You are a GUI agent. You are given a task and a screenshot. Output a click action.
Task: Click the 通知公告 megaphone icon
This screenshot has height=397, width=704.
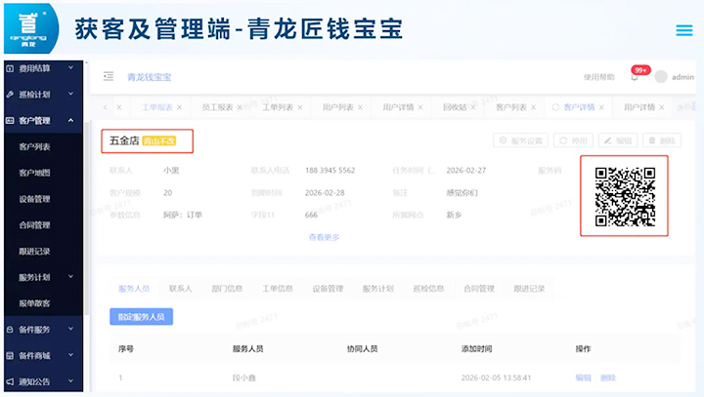10,381
